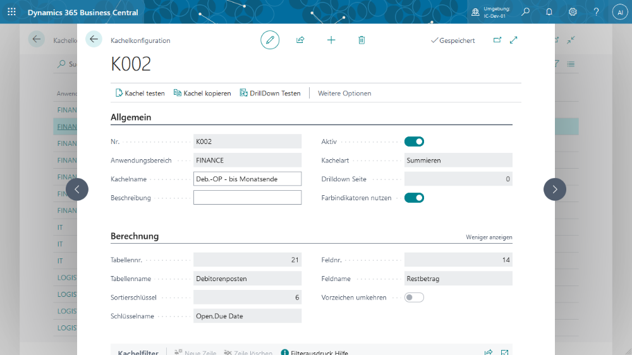Screen dimensions: 632x355
Task: Go to next record arrow
Action: coord(555,189)
